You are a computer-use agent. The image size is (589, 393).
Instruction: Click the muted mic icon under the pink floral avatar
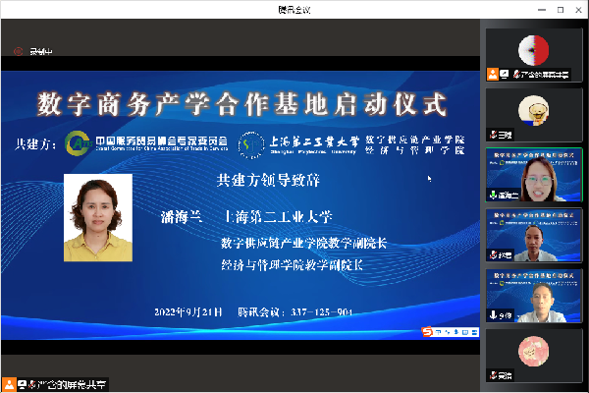tap(493, 375)
